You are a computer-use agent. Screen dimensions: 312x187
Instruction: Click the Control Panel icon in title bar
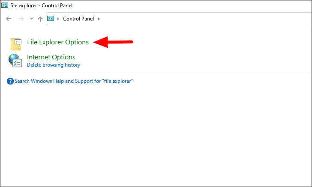click(x=5, y=5)
